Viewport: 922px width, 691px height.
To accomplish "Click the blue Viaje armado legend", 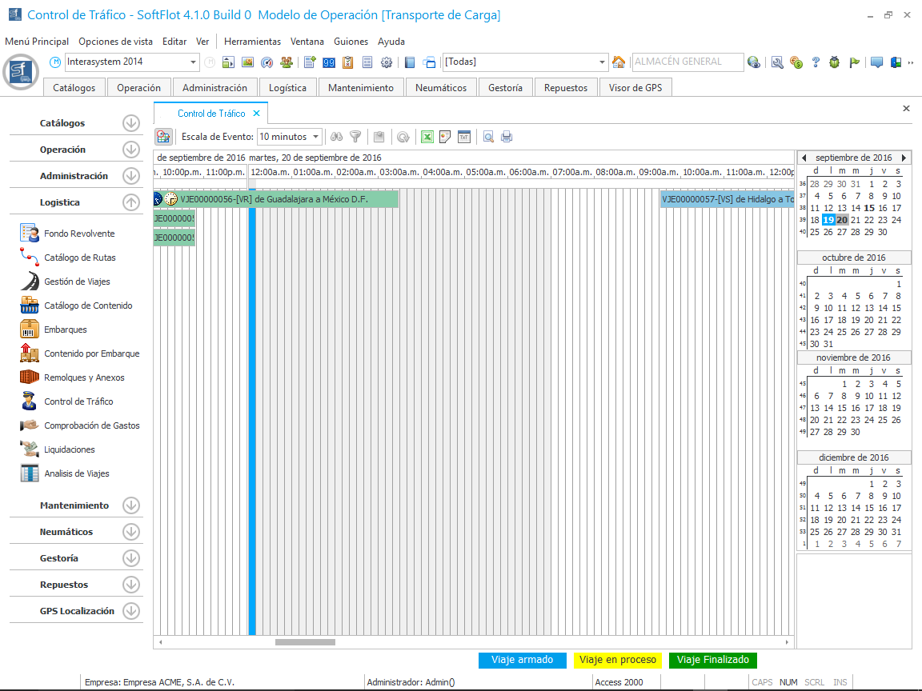I will pyautogui.click(x=522, y=660).
